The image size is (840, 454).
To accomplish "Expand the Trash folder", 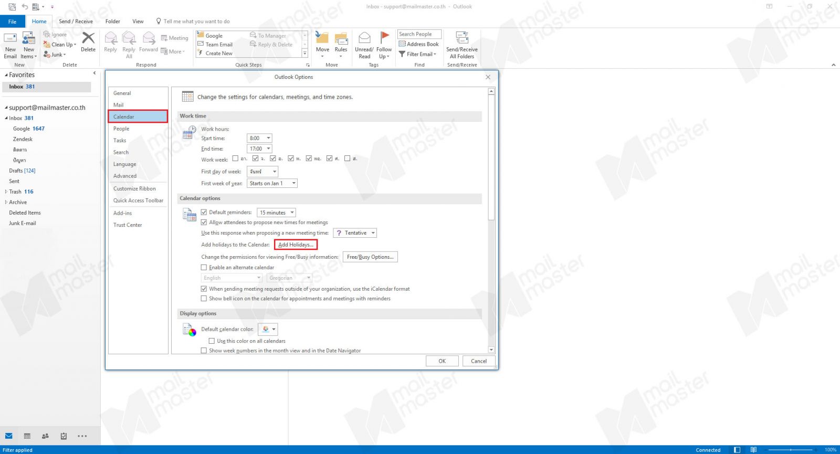I will (6, 192).
